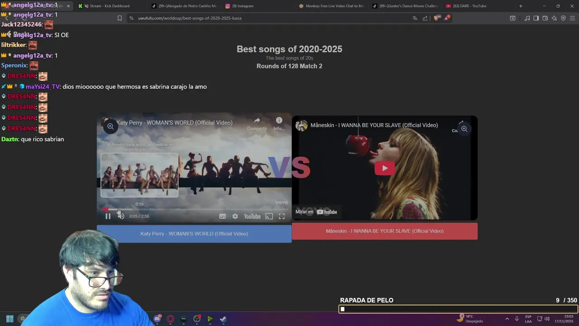The image size is (579, 326).
Task: Zoom magnifier on Katy Perry video
Action: (110, 127)
